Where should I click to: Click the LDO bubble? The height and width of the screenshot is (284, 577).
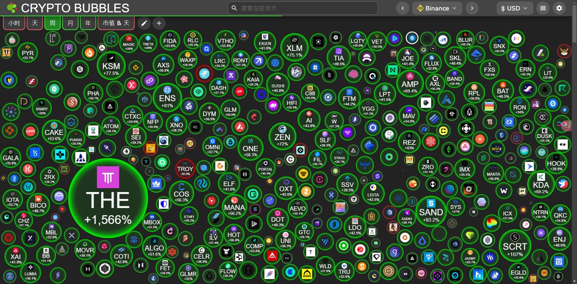355,227
